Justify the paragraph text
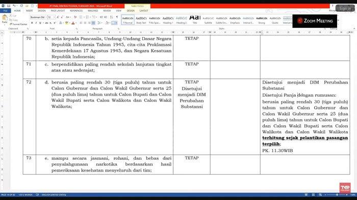 click(93, 23)
